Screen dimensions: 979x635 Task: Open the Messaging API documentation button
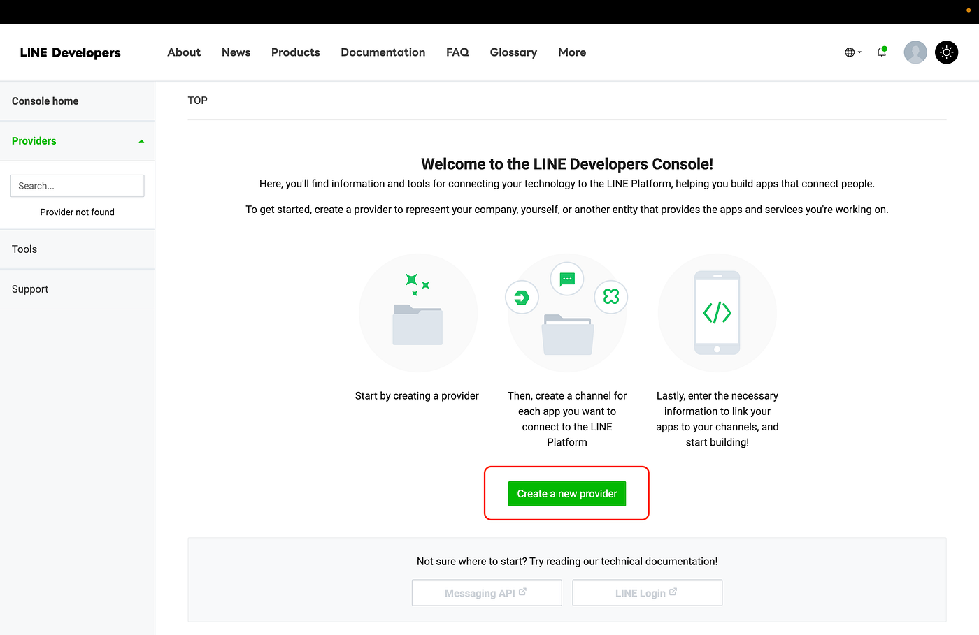487,593
